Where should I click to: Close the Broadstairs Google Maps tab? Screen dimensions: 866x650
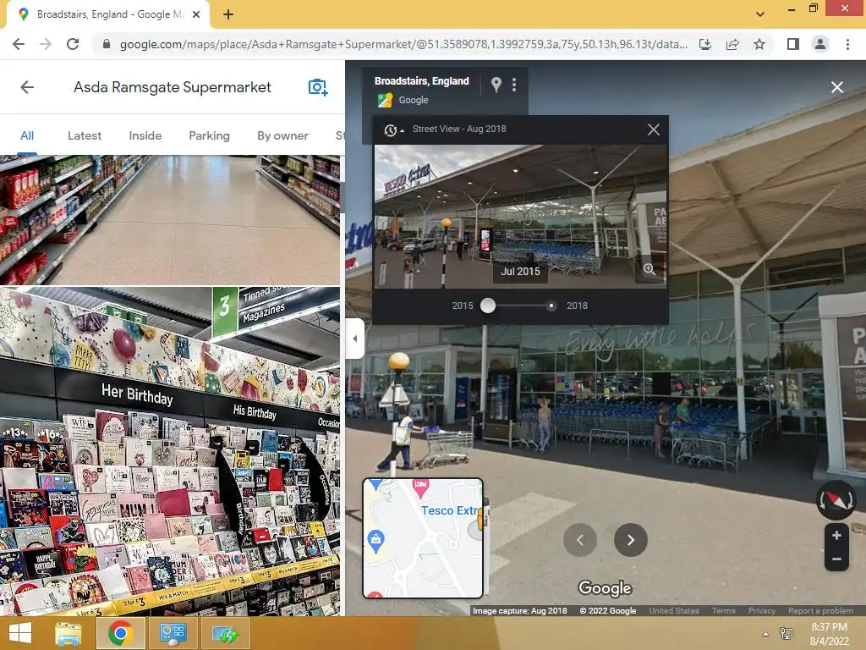[x=196, y=14]
